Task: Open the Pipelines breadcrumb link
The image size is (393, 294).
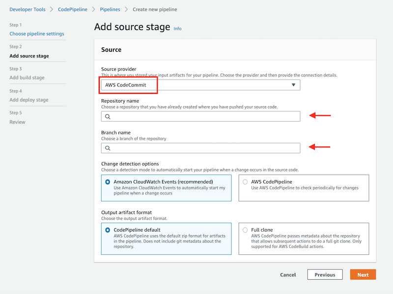Action: (x=110, y=9)
